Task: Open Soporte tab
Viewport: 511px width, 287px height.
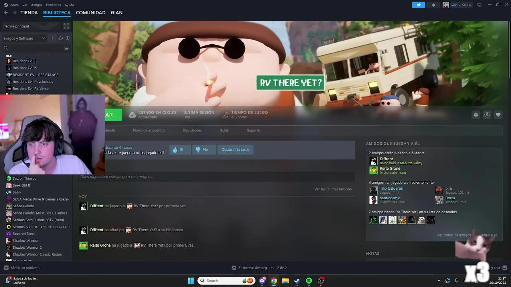Action: [x=253, y=130]
